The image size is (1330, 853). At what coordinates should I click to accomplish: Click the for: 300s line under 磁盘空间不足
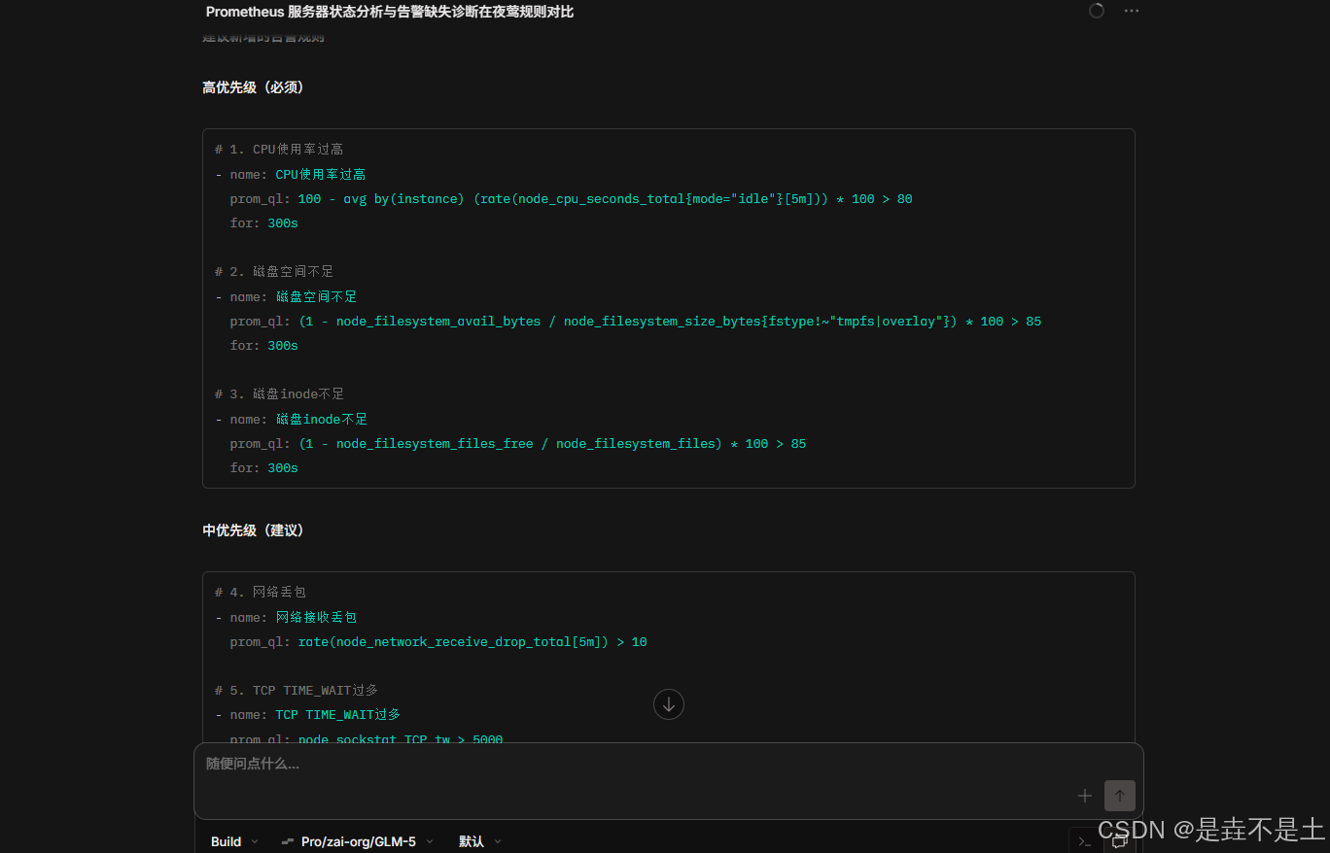[x=263, y=346]
